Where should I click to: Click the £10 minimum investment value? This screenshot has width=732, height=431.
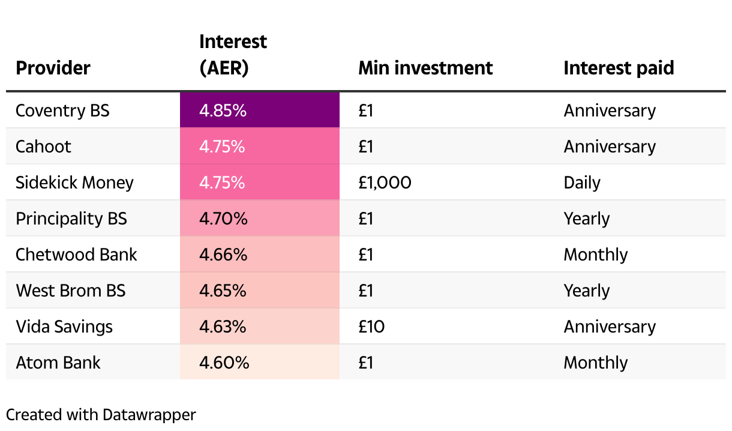pos(371,327)
